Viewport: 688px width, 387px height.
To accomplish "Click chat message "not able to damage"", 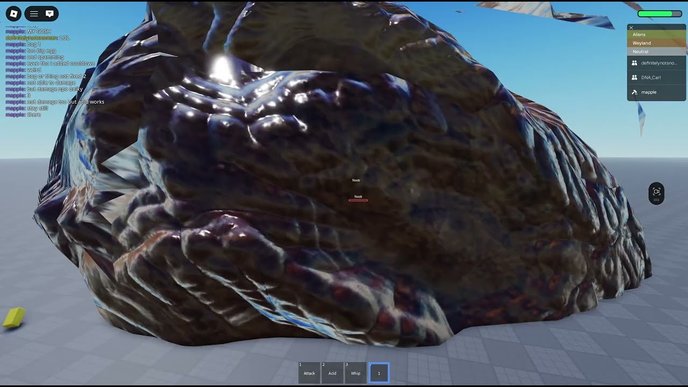I will pyautogui.click(x=50, y=83).
